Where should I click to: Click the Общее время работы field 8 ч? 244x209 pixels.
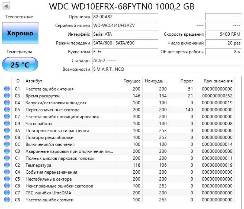[223, 52]
